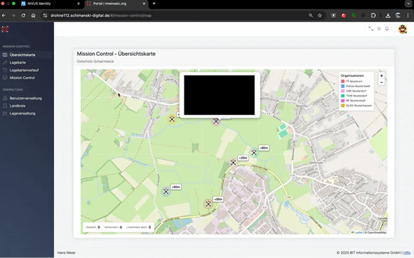Click the FF Musterort red swatch
The width and height of the screenshot is (414, 258).
click(343, 81)
